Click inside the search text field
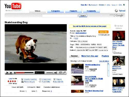The height and width of the screenshot is (97, 129). 60,16
